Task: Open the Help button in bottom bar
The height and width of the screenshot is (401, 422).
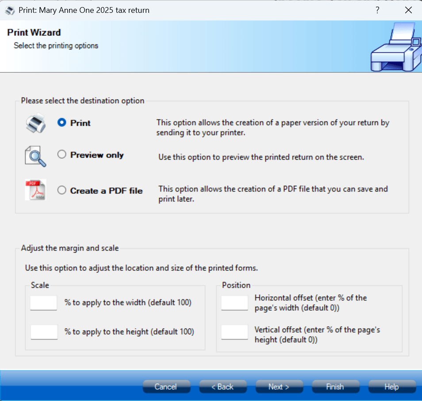Action: [x=392, y=387]
